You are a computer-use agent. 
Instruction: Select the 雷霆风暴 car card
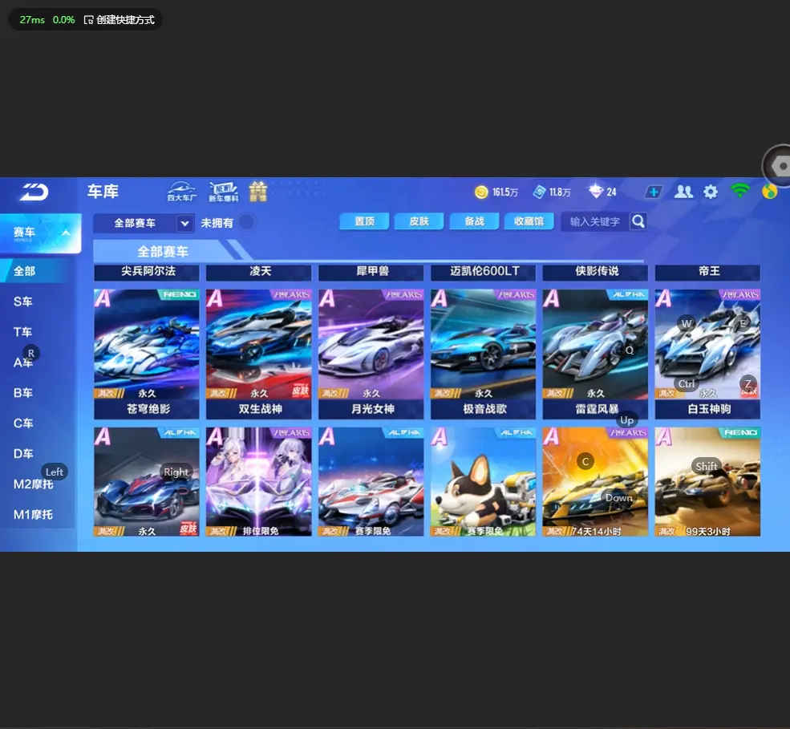(x=596, y=354)
